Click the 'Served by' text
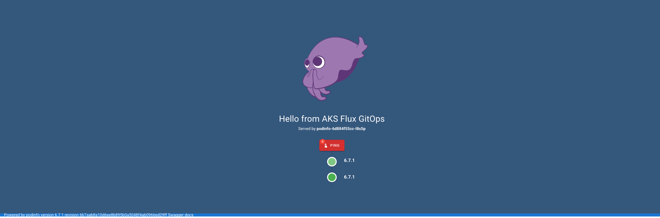This screenshot has height=218, width=660. [307, 128]
